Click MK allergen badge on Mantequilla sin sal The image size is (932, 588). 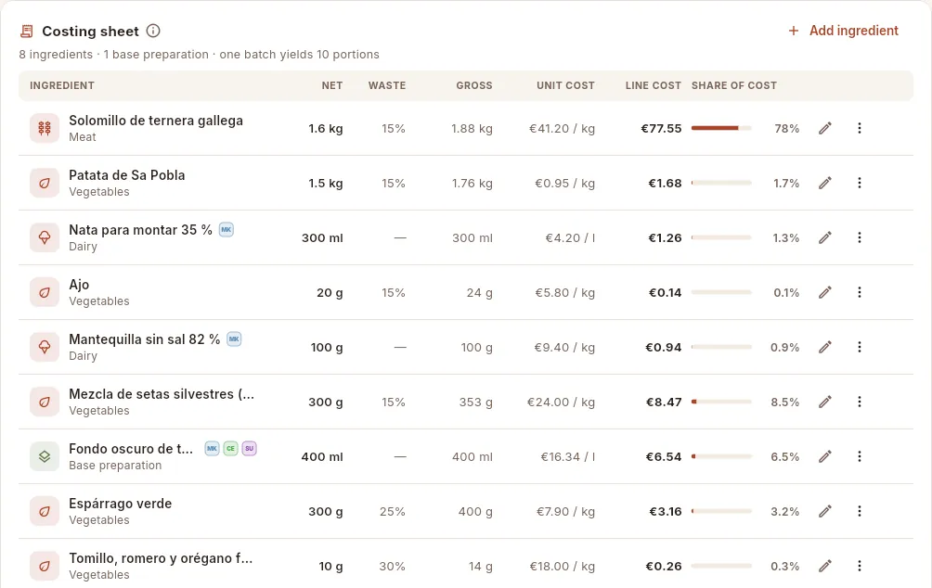[x=234, y=339]
